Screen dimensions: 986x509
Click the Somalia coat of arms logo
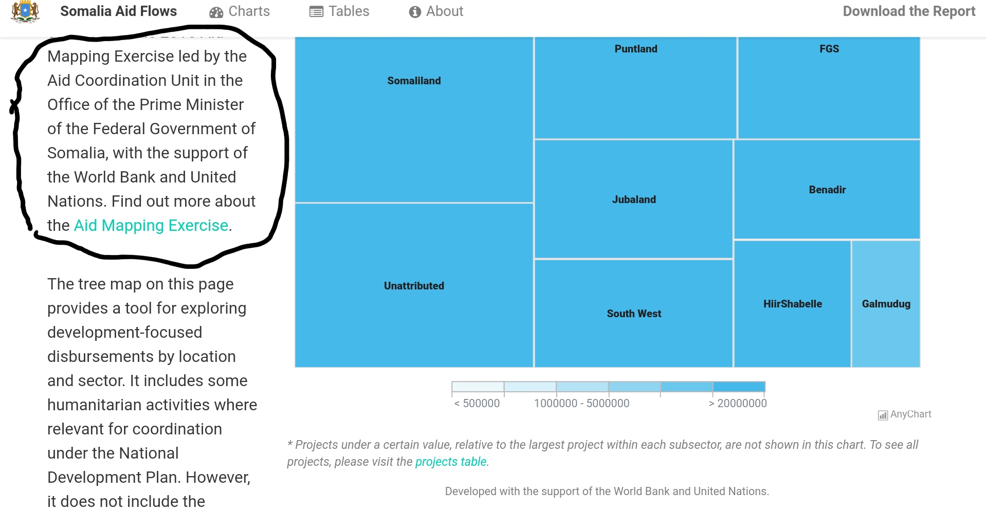(x=25, y=12)
